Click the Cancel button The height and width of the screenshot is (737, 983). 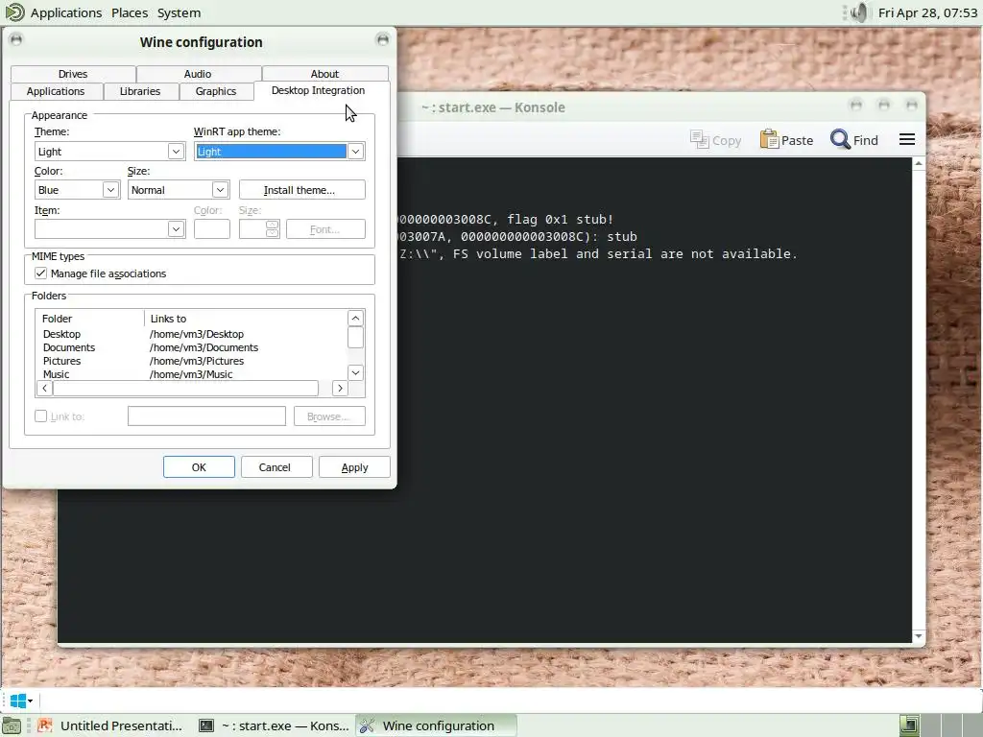point(275,467)
